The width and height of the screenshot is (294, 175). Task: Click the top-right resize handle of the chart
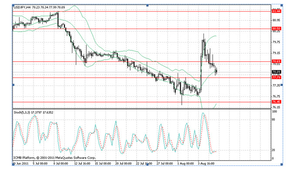click(x=282, y=5)
